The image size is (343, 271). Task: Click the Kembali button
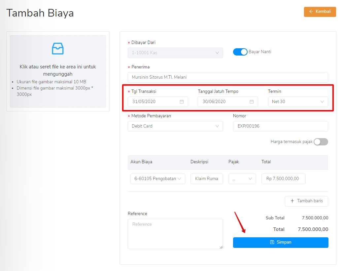pos(320,12)
